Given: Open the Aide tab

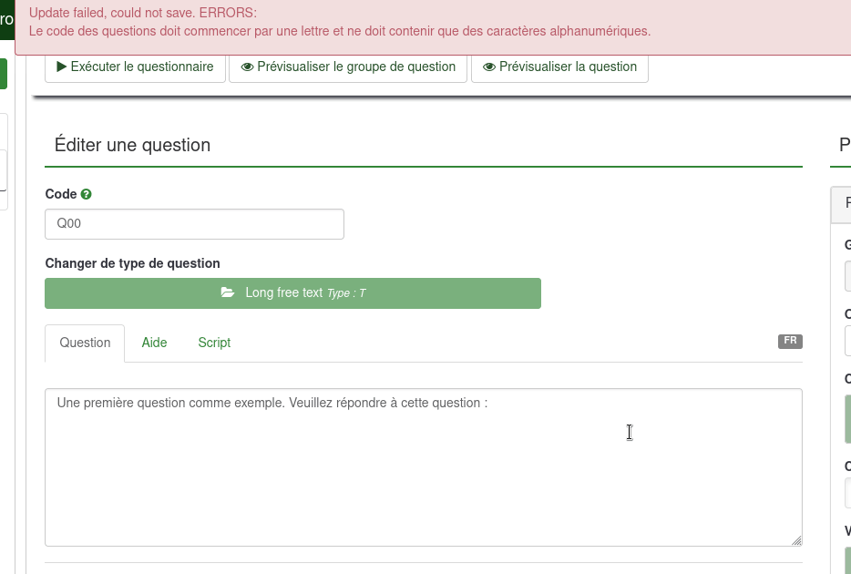Looking at the screenshot, I should 154,343.
